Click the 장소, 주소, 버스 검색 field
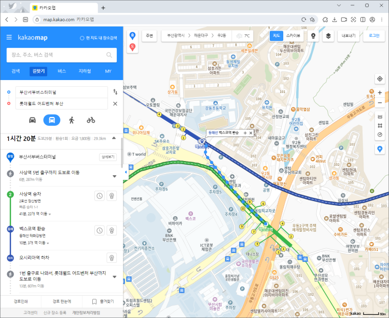The width and height of the screenshot is (389, 318). point(62,55)
